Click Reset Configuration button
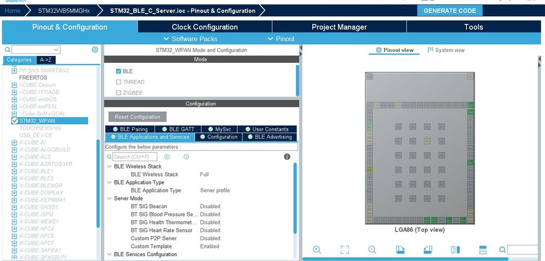This screenshot has width=545, height=261. point(138,117)
